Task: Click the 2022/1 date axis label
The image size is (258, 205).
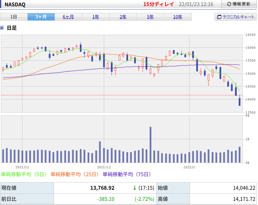Action: point(189,167)
